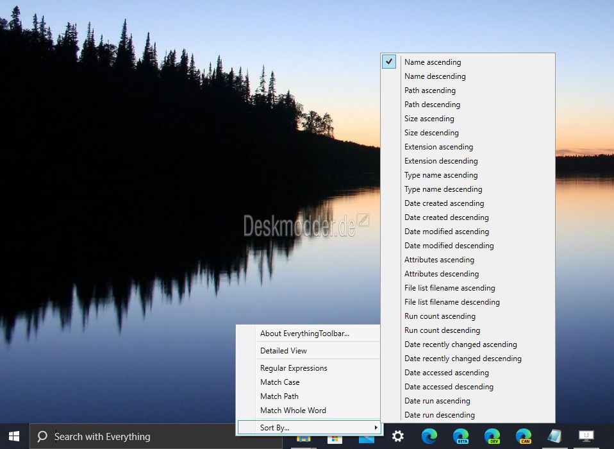Image resolution: width=614 pixels, height=449 pixels.
Task: Launch Edge Dev from taskbar
Action: coord(492,436)
